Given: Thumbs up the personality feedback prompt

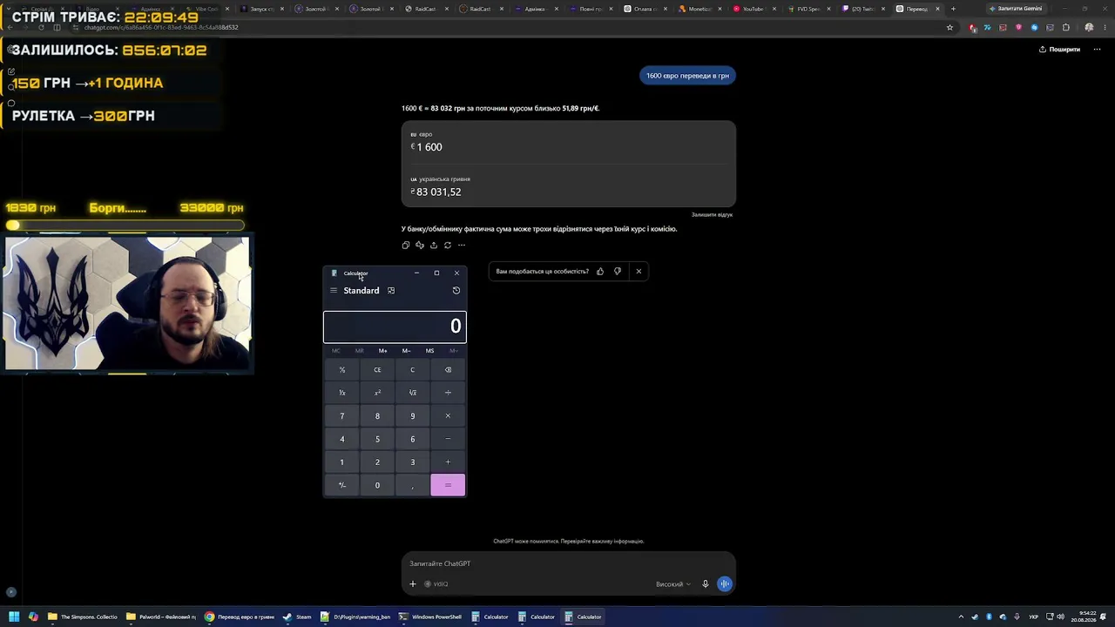Looking at the screenshot, I should [600, 272].
